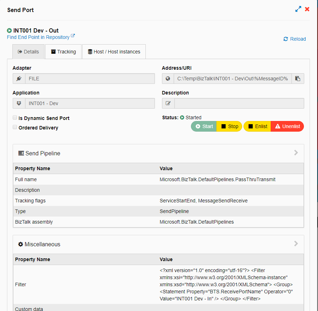This screenshot has height=311, width=318.
Task: Click the Description edit pencil icon
Action: pyautogui.click(x=168, y=103)
